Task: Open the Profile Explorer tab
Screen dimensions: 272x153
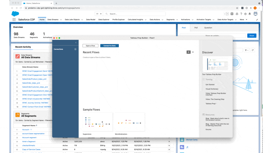Action: (118, 20)
